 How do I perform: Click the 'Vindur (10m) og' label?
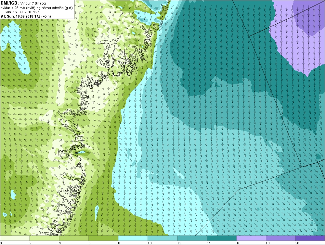point(33,4)
